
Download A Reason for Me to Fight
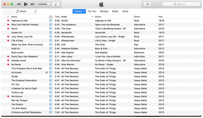pyautogui.click(x=50, y=88)
